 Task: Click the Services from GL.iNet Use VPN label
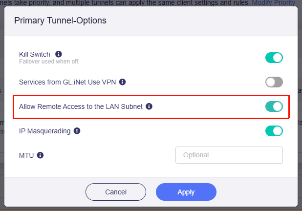tap(67, 82)
